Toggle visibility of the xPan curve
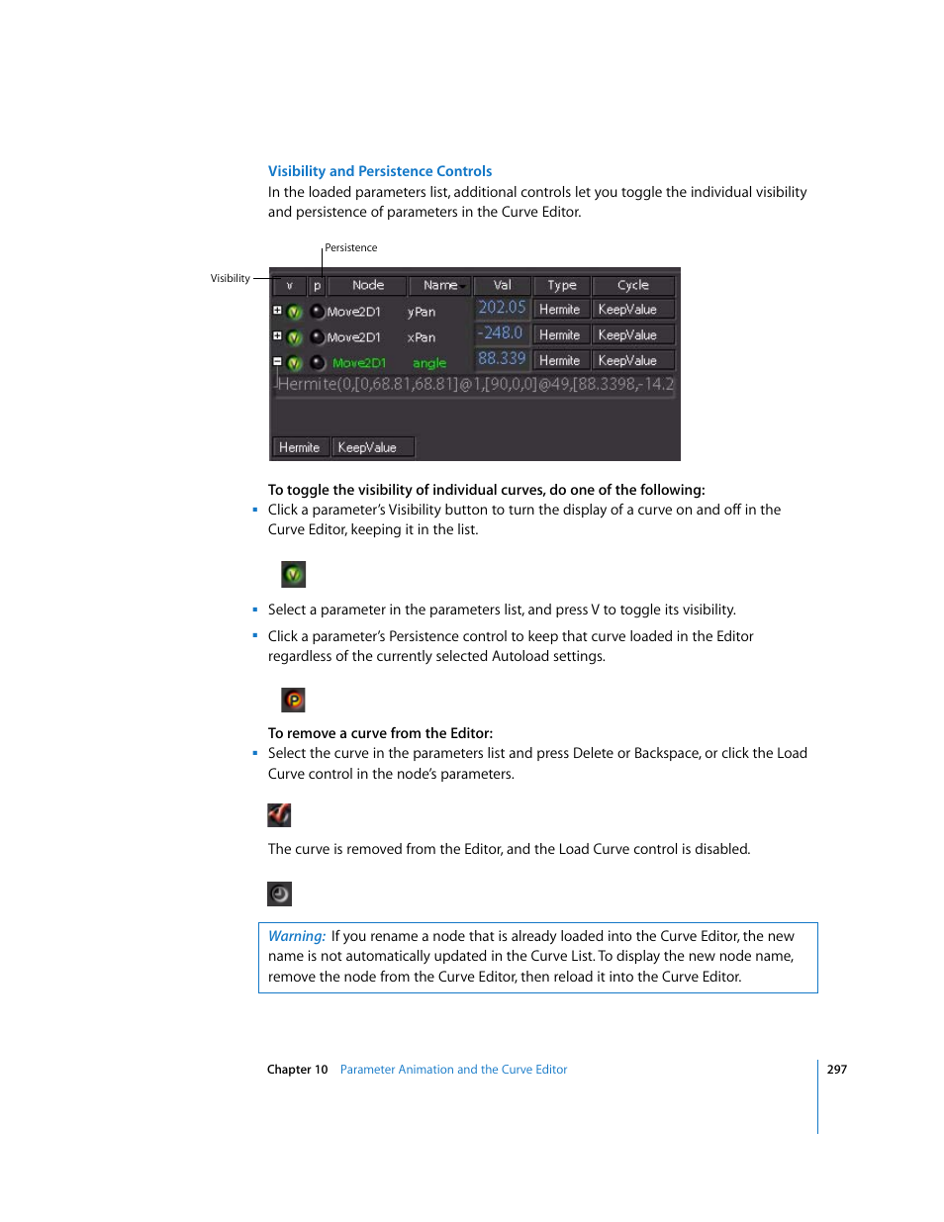This screenshot has width=944, height=1222. [x=295, y=337]
